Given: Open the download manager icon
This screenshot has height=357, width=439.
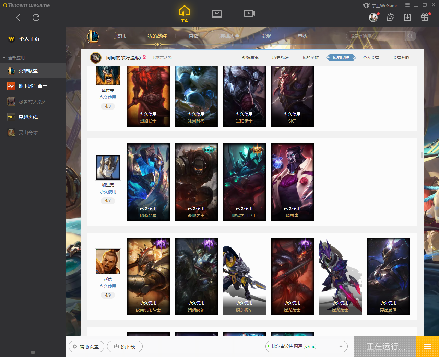Looking at the screenshot, I should (x=407, y=18).
